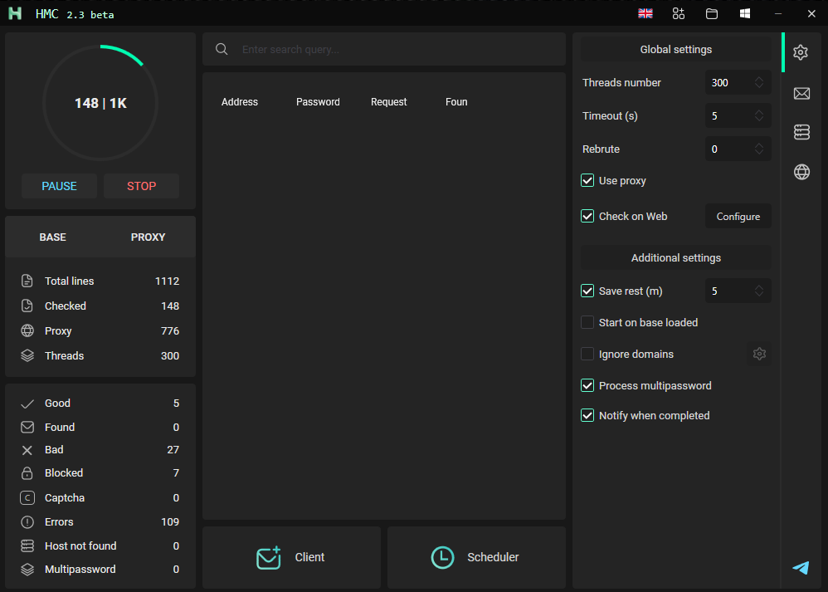Open the Client button
828x592 pixels.
coord(291,557)
